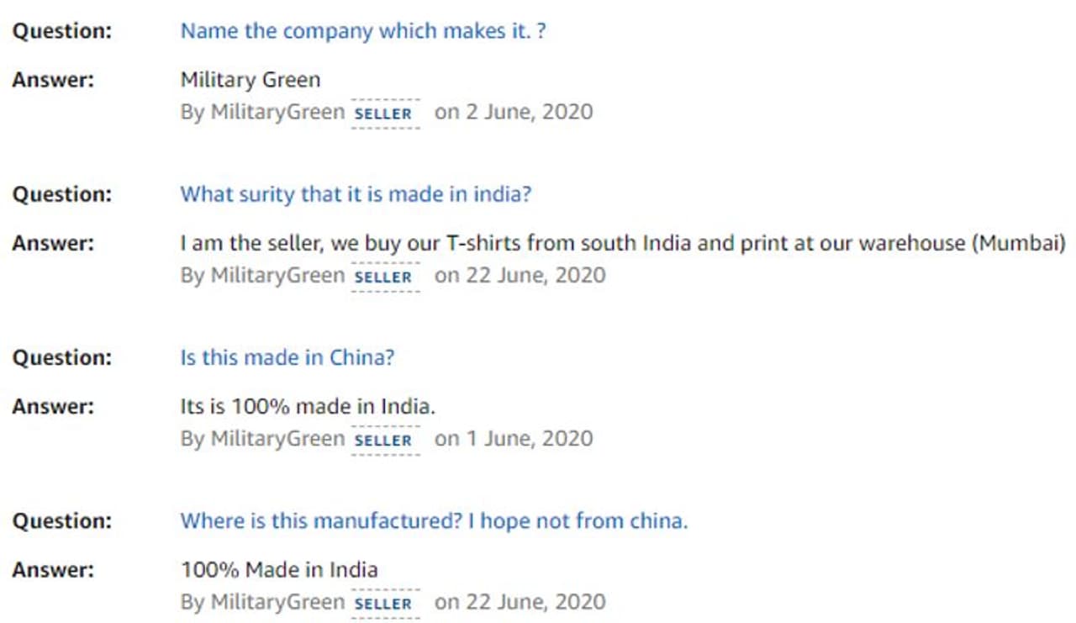
Task: Click the answer about T-shirts from south India
Action: 623,244
